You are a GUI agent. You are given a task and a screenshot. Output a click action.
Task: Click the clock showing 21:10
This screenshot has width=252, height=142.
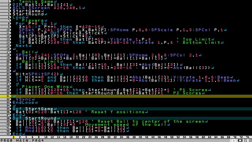pyautogui.click(x=248, y=140)
